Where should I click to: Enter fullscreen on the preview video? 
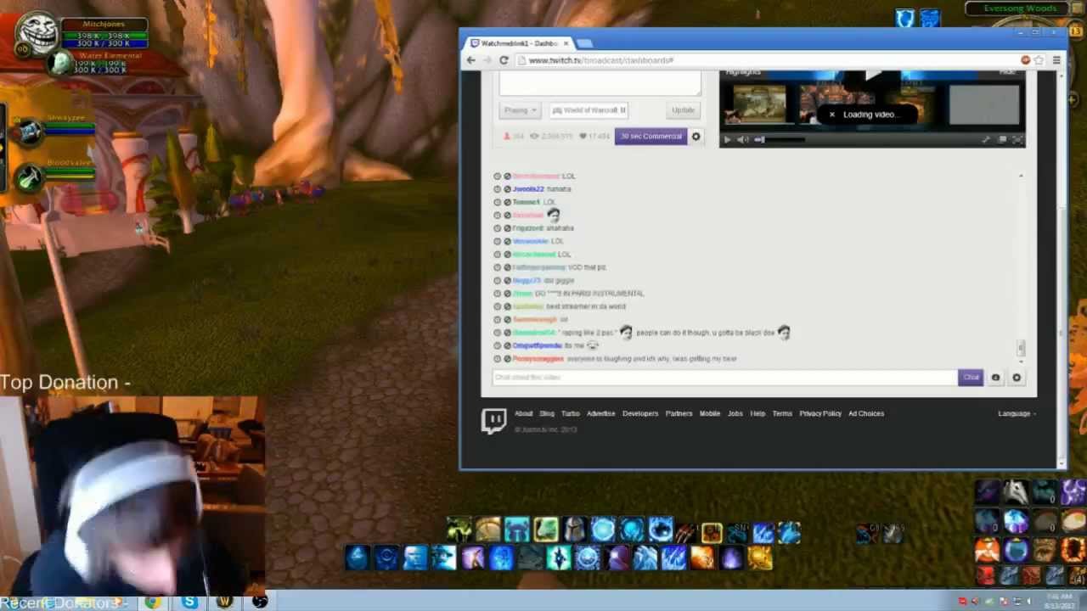tap(1018, 139)
